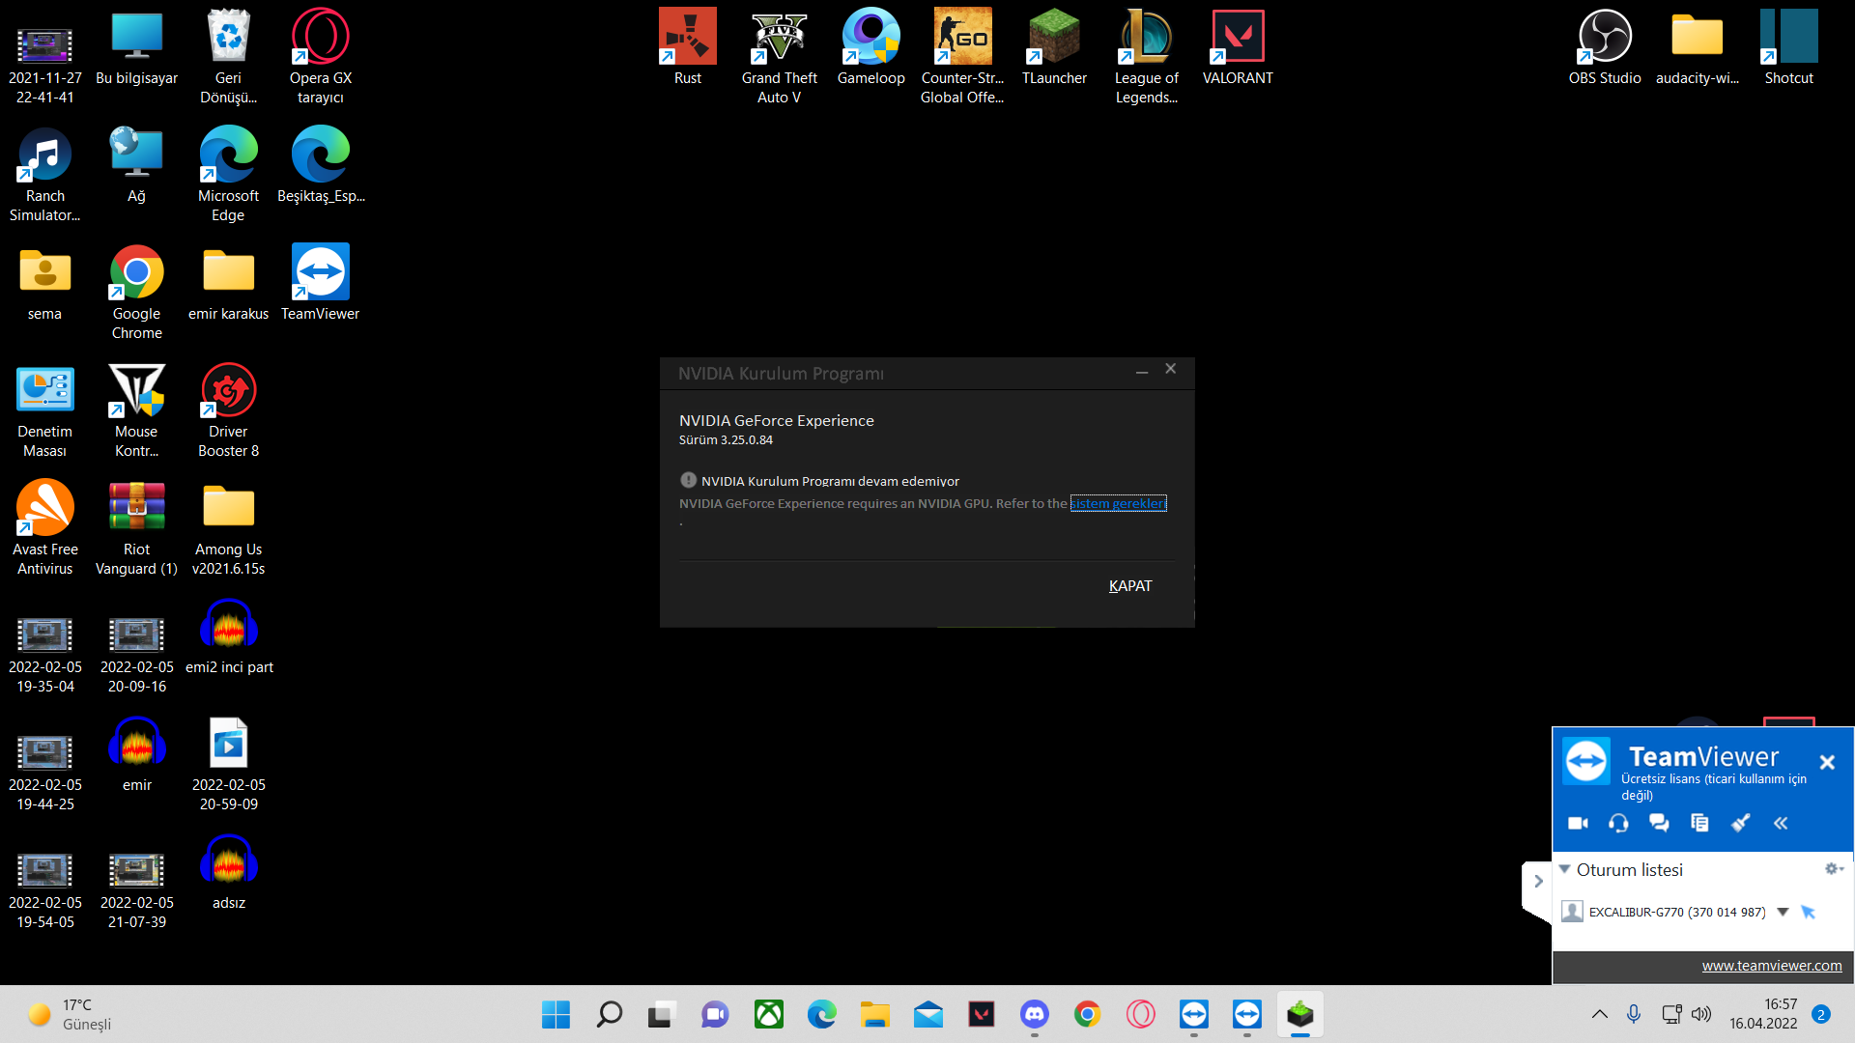This screenshot has height=1043, width=1855.
Task: Click the TeamViewer headset audio icon
Action: (1618, 823)
